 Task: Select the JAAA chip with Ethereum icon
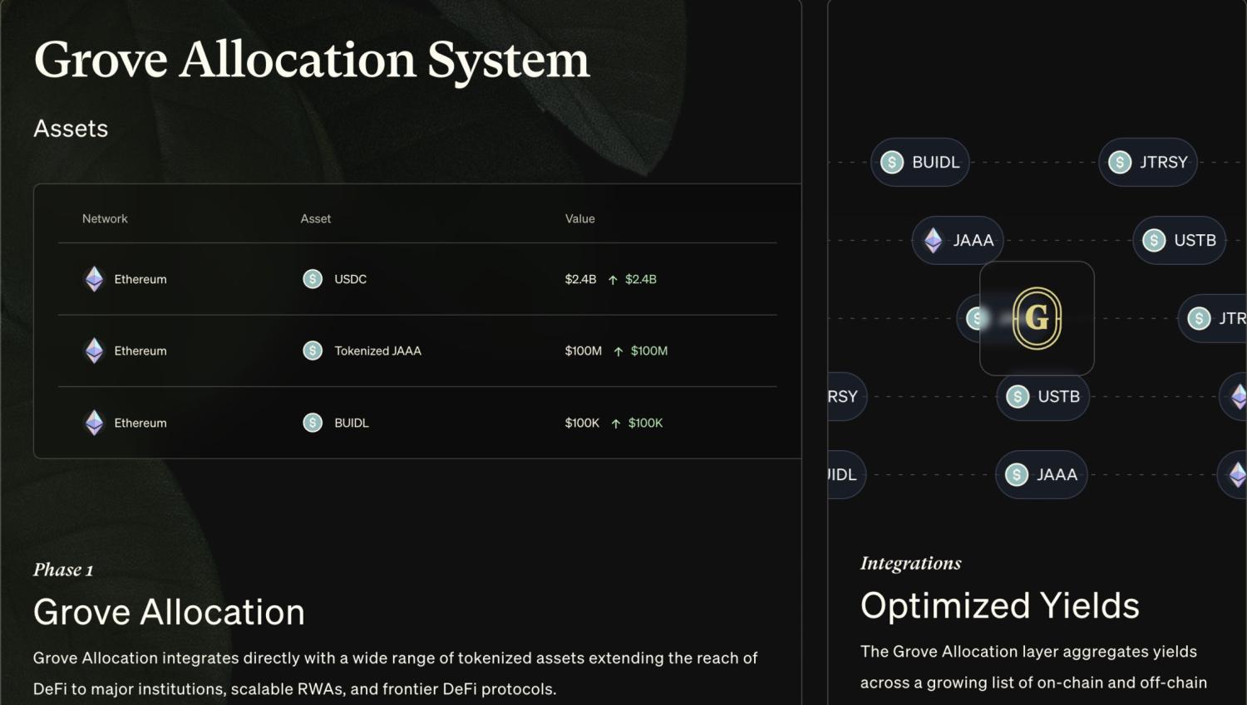(958, 240)
